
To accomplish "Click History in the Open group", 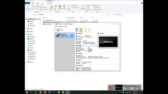I will tap(89, 10).
